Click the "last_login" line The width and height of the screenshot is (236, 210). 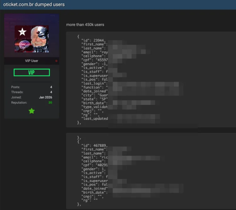click(94, 83)
